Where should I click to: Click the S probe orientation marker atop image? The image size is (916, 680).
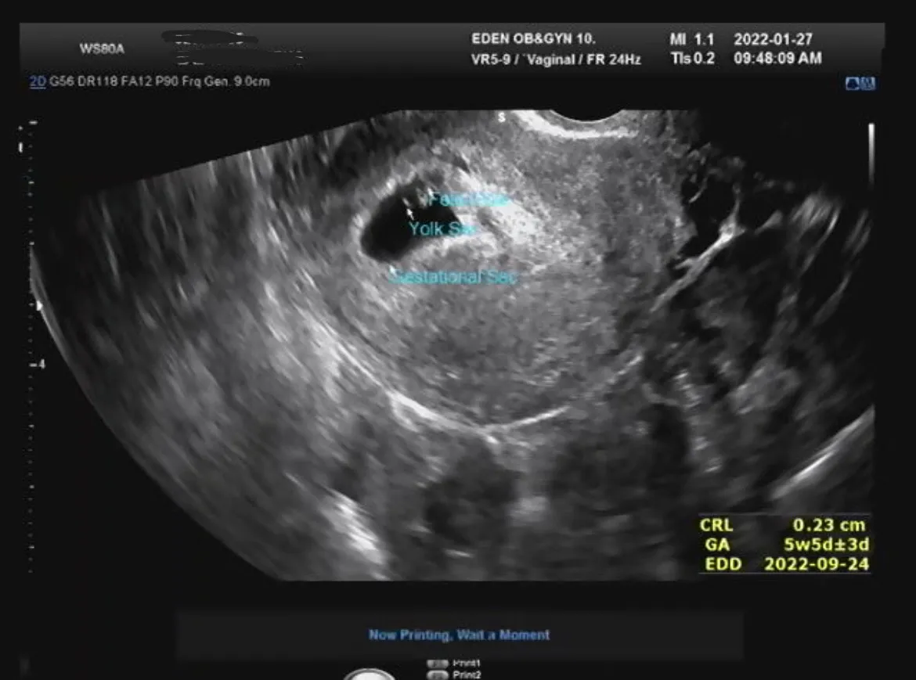tap(501, 117)
